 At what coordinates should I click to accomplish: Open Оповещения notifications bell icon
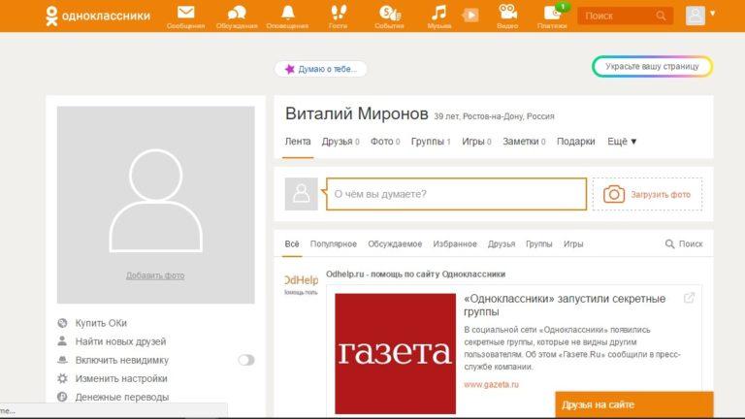[288, 15]
